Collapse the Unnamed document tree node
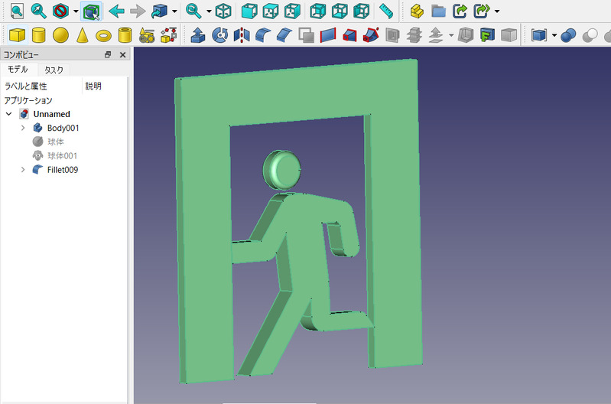Screen dimensions: 611x404 point(8,114)
